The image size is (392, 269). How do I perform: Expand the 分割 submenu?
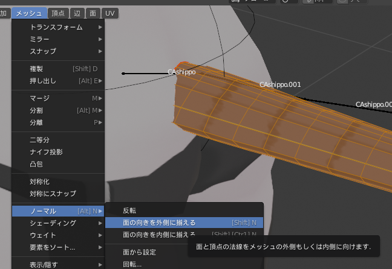tap(58, 110)
